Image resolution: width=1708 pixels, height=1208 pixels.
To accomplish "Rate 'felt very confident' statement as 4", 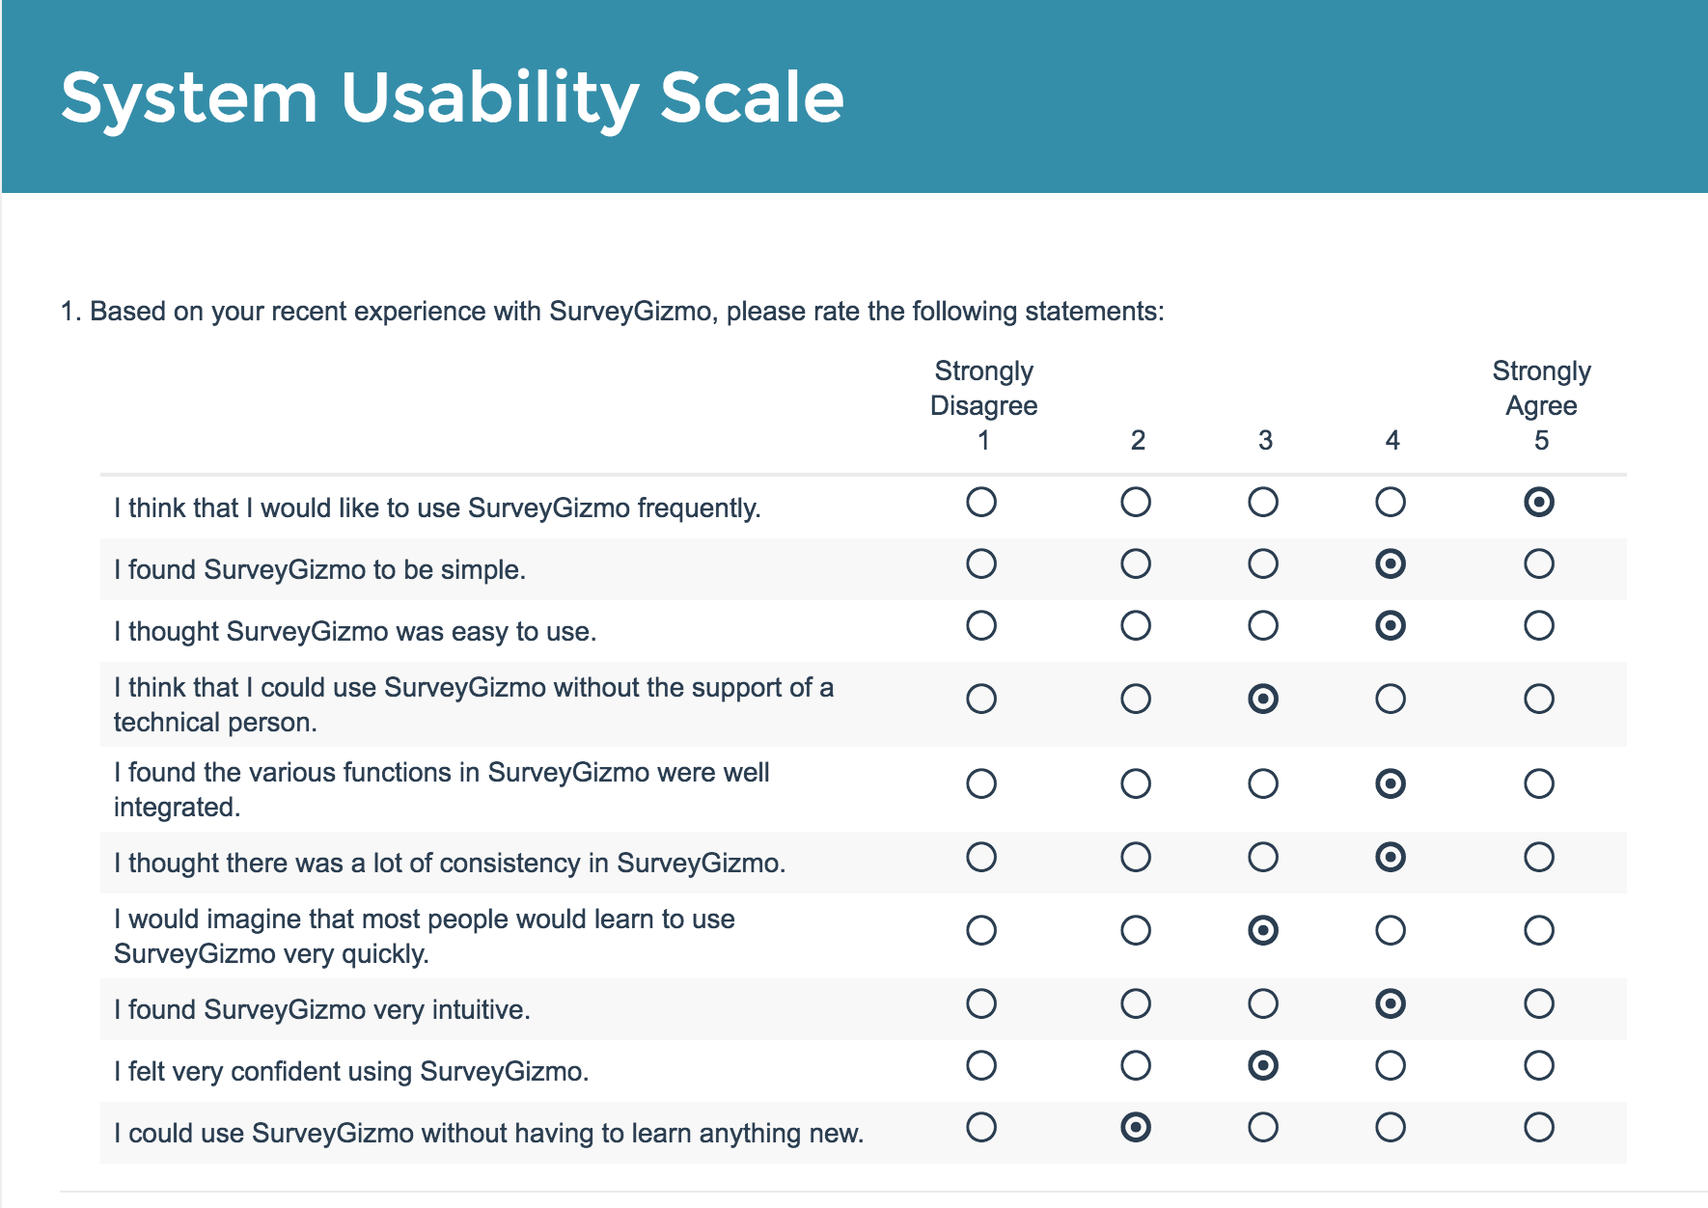I will coord(1391,1065).
